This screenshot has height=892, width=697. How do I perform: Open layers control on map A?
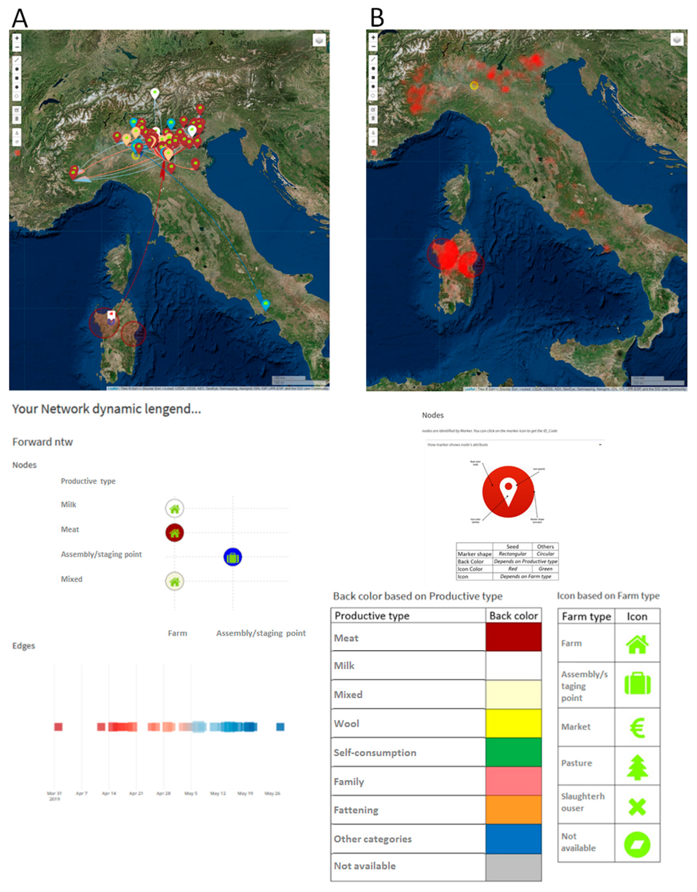[319, 40]
